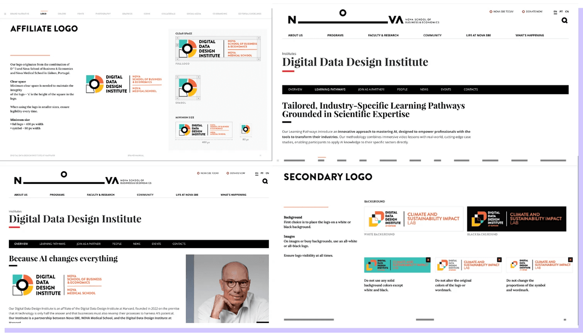Open the Fonts tab in the brand manual
Screen dimensions: 583x336
[81, 14]
